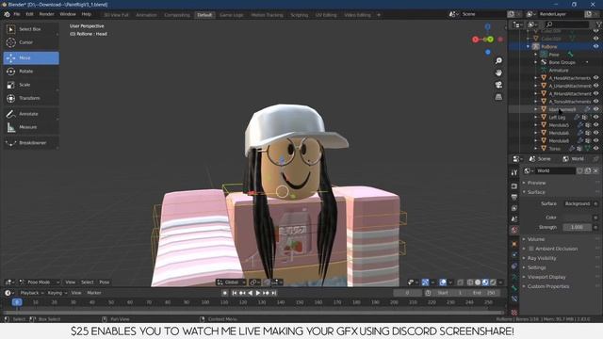Open the Scene properties tab icon
This screenshot has width=603, height=339.
(x=514, y=219)
